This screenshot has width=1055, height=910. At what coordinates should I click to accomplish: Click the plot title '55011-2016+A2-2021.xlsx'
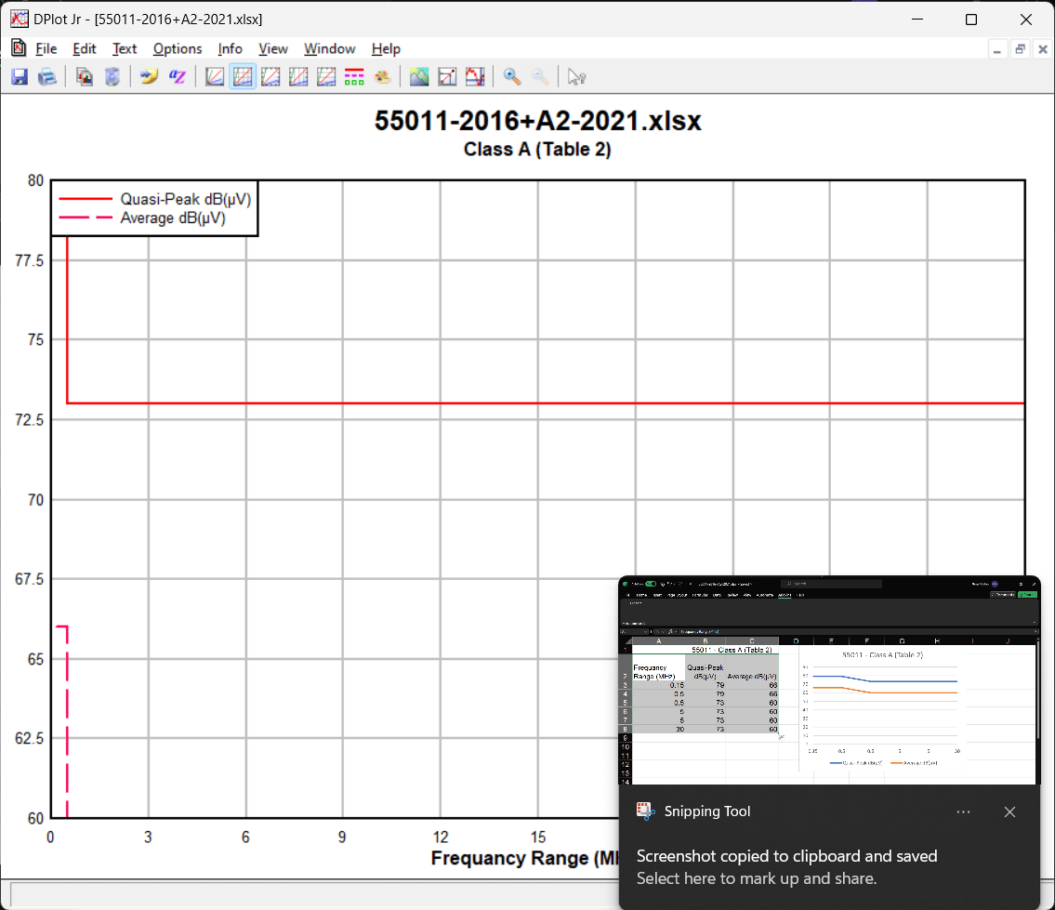coord(537,121)
